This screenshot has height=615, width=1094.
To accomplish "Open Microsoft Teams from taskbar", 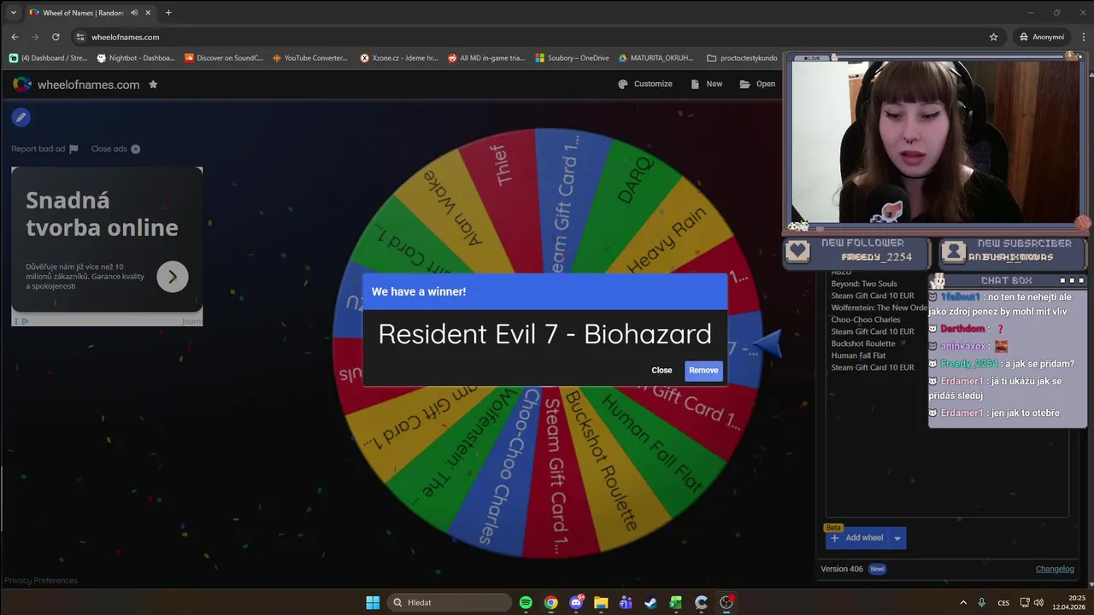I will 626,602.
